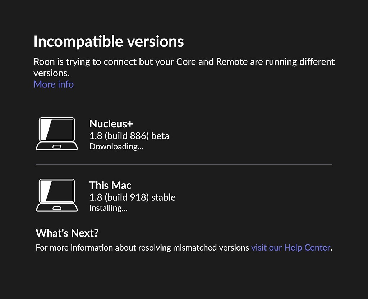Click the laptop base on This Mac graphic

pyautogui.click(x=56, y=208)
